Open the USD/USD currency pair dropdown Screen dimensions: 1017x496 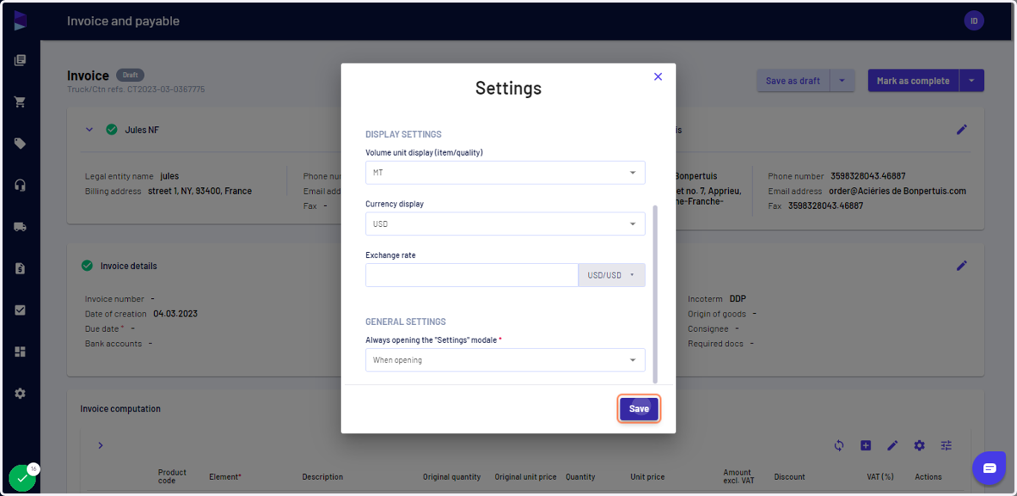[x=611, y=275]
